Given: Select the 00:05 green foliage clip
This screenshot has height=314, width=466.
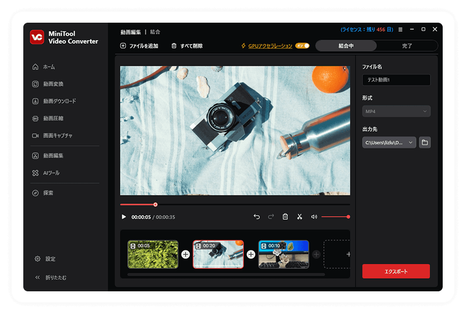Looking at the screenshot, I should tap(153, 254).
